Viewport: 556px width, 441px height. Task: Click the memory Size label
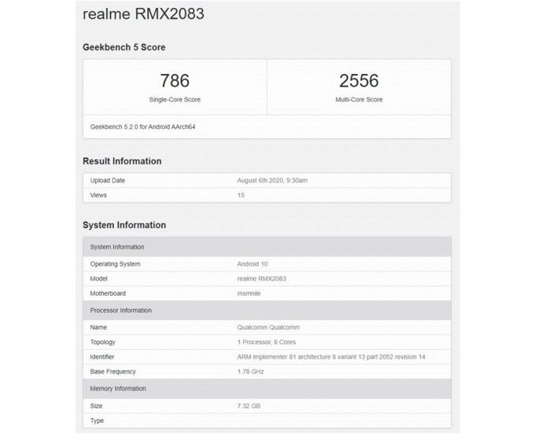[x=96, y=406]
